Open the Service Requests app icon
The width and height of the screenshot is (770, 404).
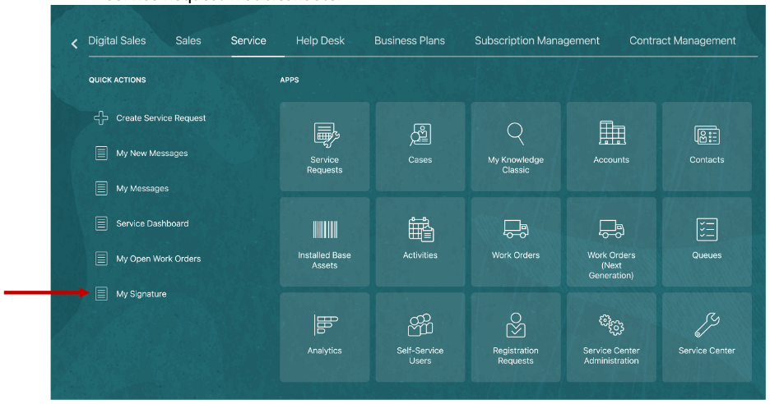[x=326, y=135]
